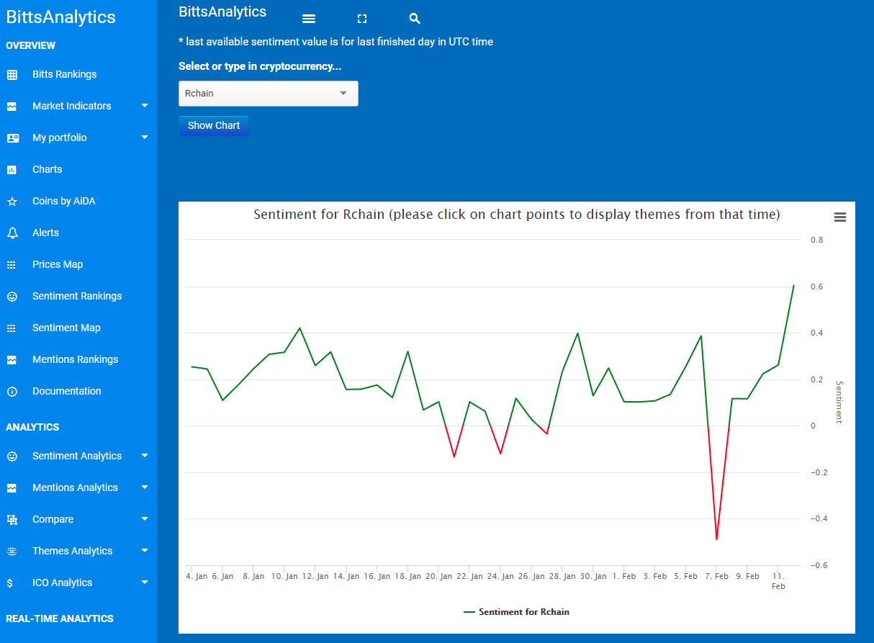Click the '4. Jan' axis label

point(197,577)
